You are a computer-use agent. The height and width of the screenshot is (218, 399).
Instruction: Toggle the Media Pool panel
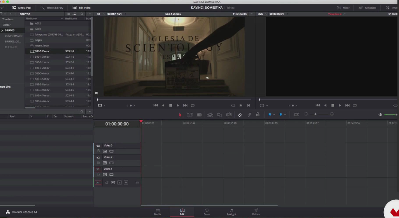(22, 8)
